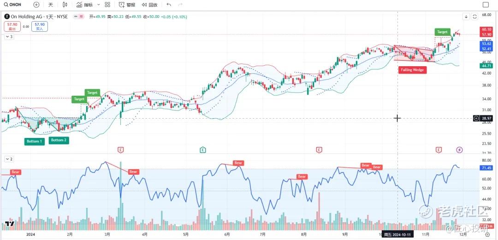Open the 天 time interval menu
This screenshot has width=498, height=240.
(x=51, y=5)
